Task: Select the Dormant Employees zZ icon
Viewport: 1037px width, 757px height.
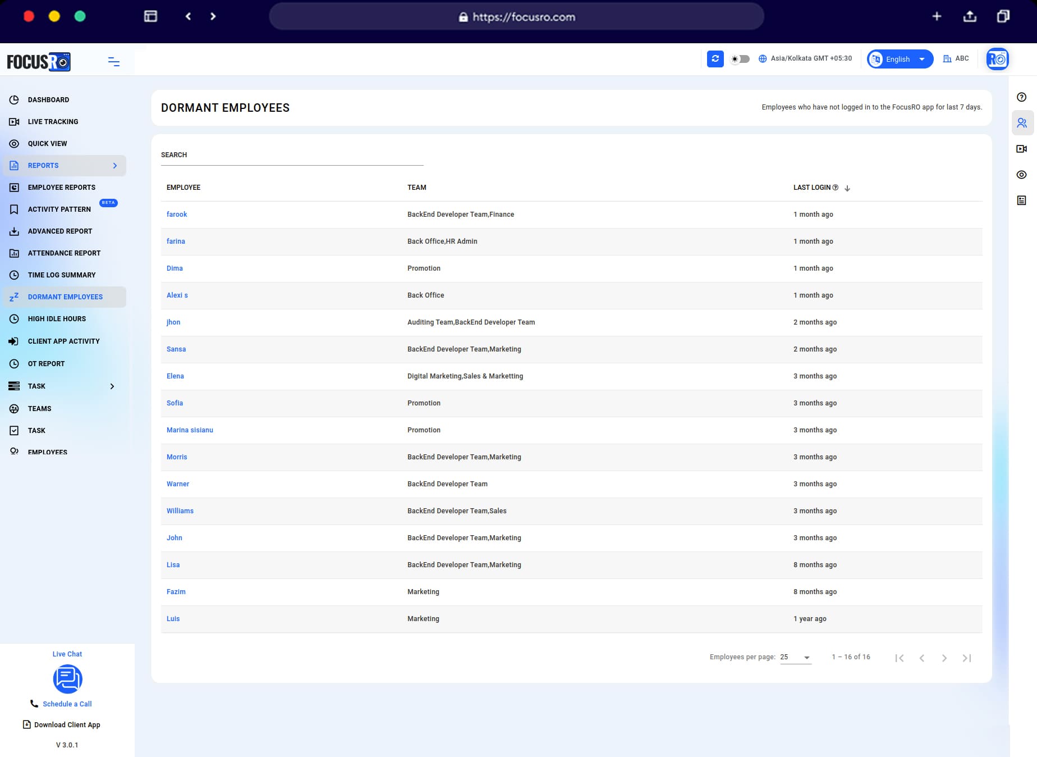Action: click(14, 297)
